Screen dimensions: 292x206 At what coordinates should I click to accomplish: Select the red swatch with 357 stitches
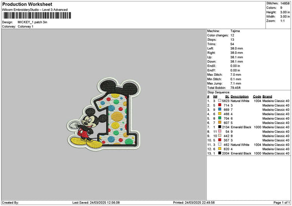point(220,140)
